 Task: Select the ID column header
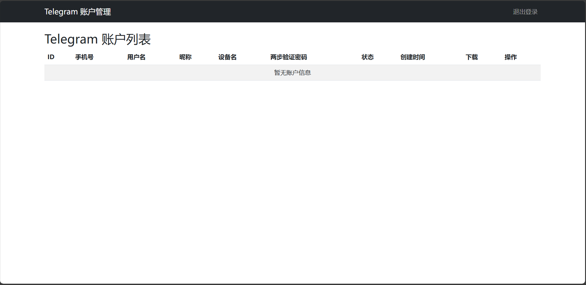pyautogui.click(x=51, y=57)
